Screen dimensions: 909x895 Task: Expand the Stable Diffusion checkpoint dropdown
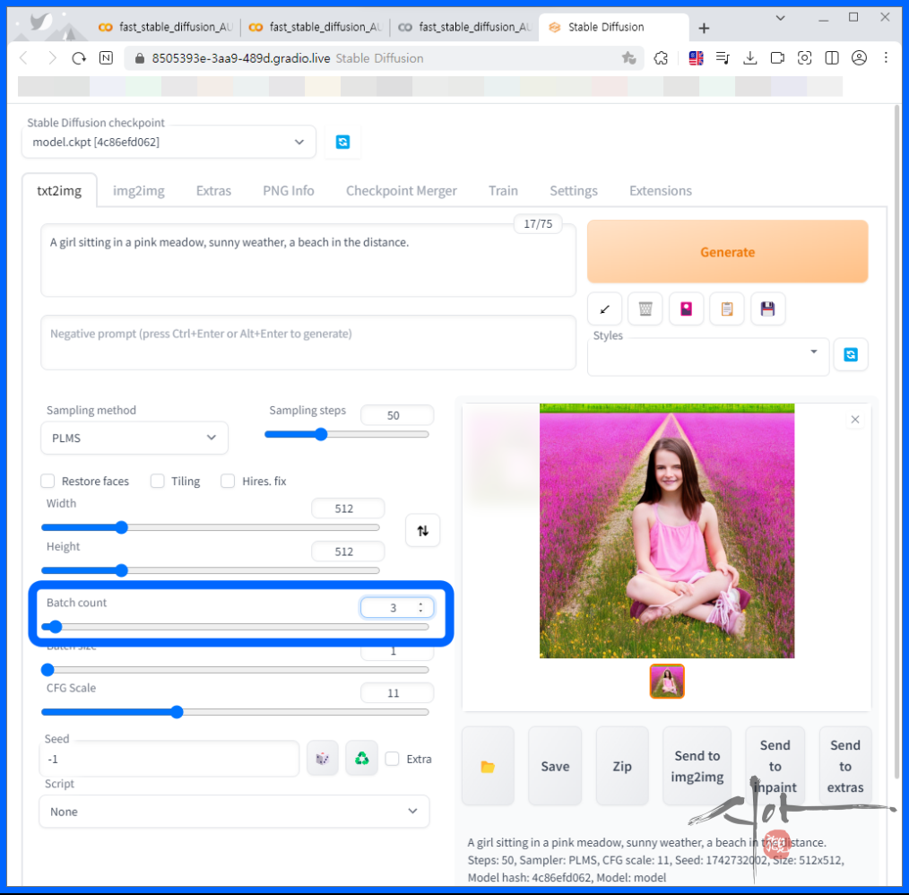pos(169,142)
